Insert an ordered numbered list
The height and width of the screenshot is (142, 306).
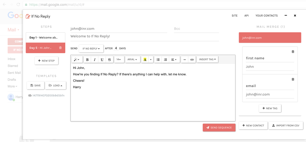(x=165, y=60)
